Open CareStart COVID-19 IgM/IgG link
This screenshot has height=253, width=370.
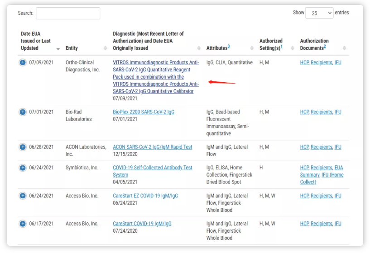coord(142,224)
